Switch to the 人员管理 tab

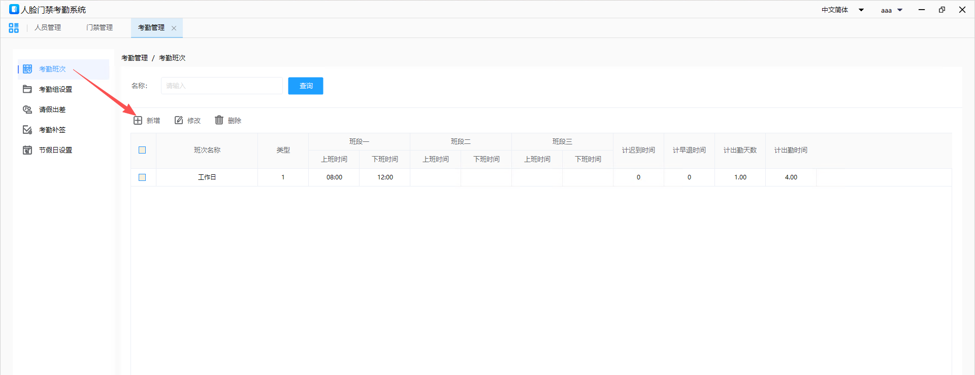[x=48, y=28]
